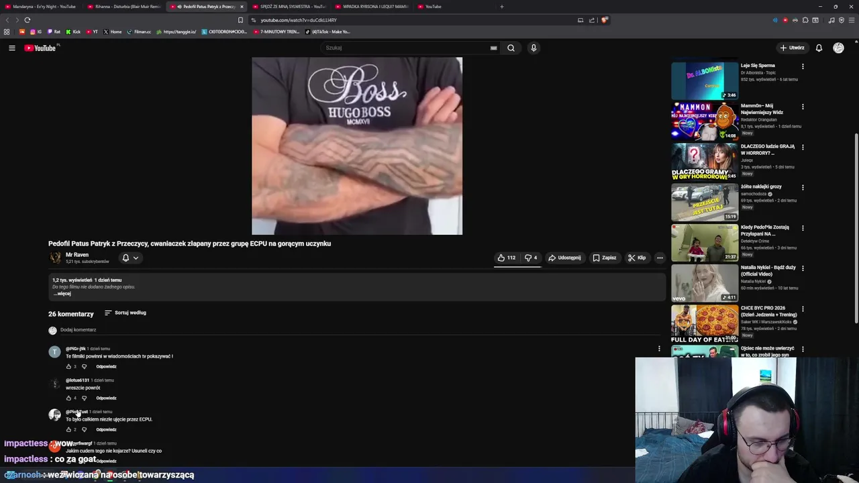The height and width of the screenshot is (483, 859).
Task: Click the Brave shields lion icon
Action: coord(604,20)
